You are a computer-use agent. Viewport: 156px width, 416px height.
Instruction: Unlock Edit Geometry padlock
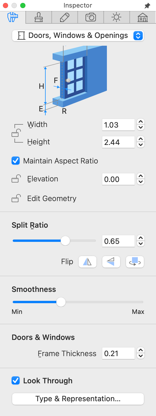click(16, 198)
